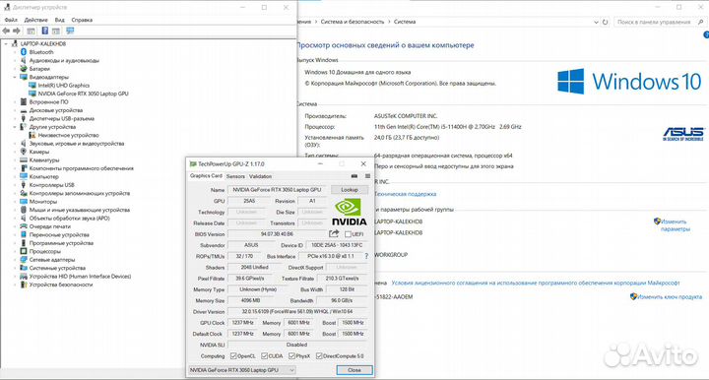The height and width of the screenshot is (380, 709).
Task: Click the Изменить ключ продукта link
Action: [x=670, y=297]
